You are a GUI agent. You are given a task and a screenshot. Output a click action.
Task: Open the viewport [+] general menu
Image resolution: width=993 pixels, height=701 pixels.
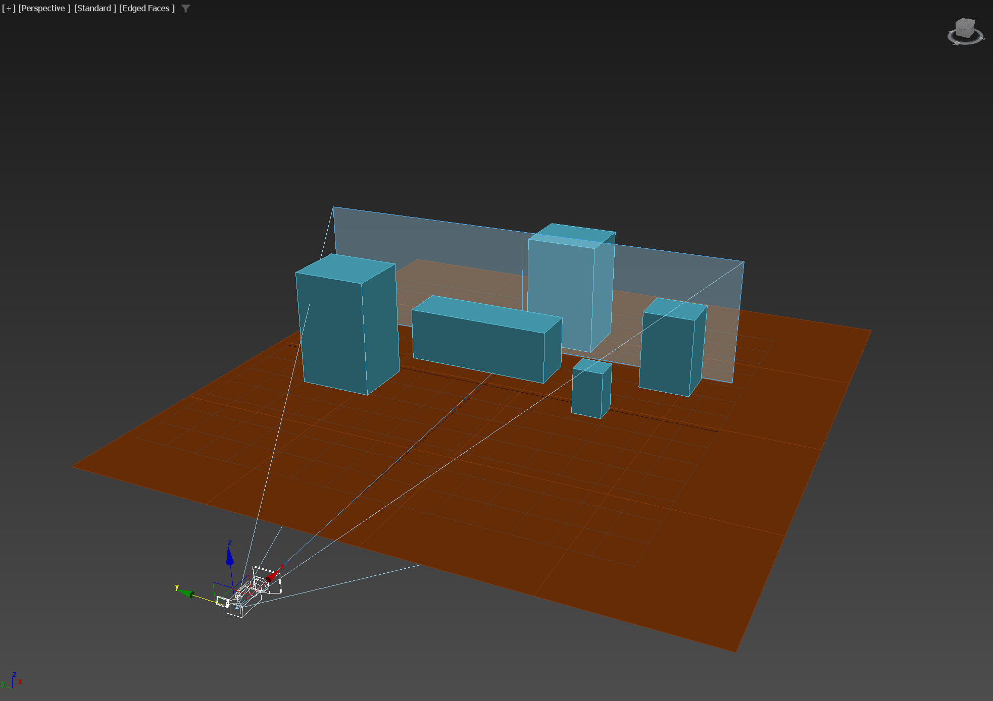point(9,8)
